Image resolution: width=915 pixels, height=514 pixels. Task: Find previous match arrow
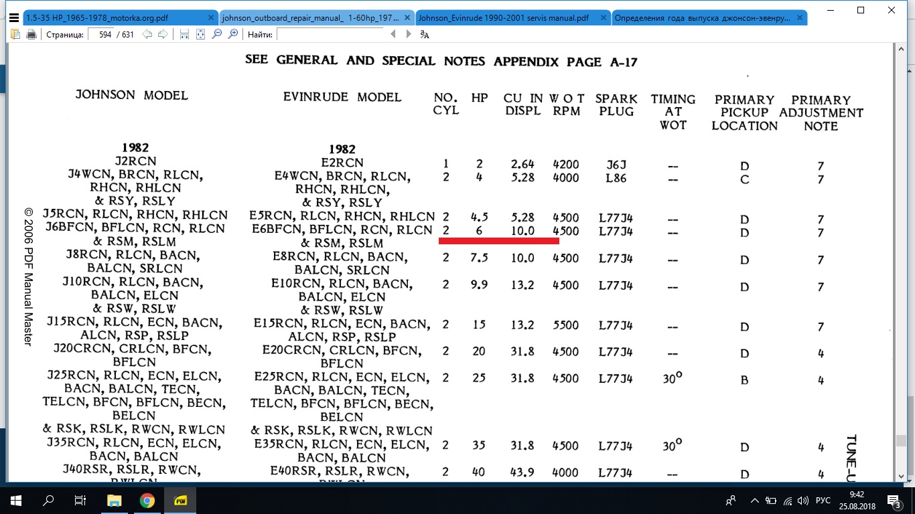click(393, 34)
